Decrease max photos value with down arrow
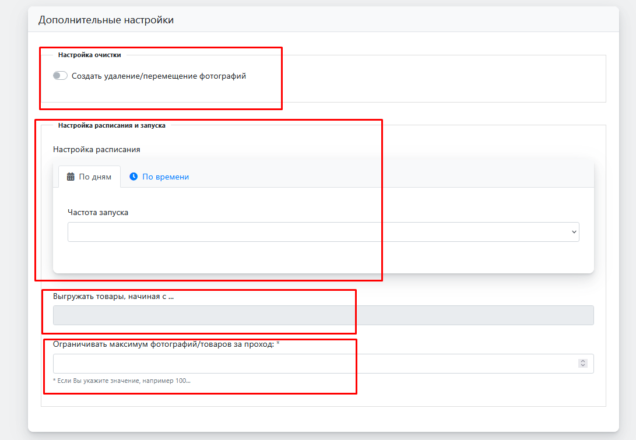This screenshot has height=440, width=636. (x=582, y=366)
